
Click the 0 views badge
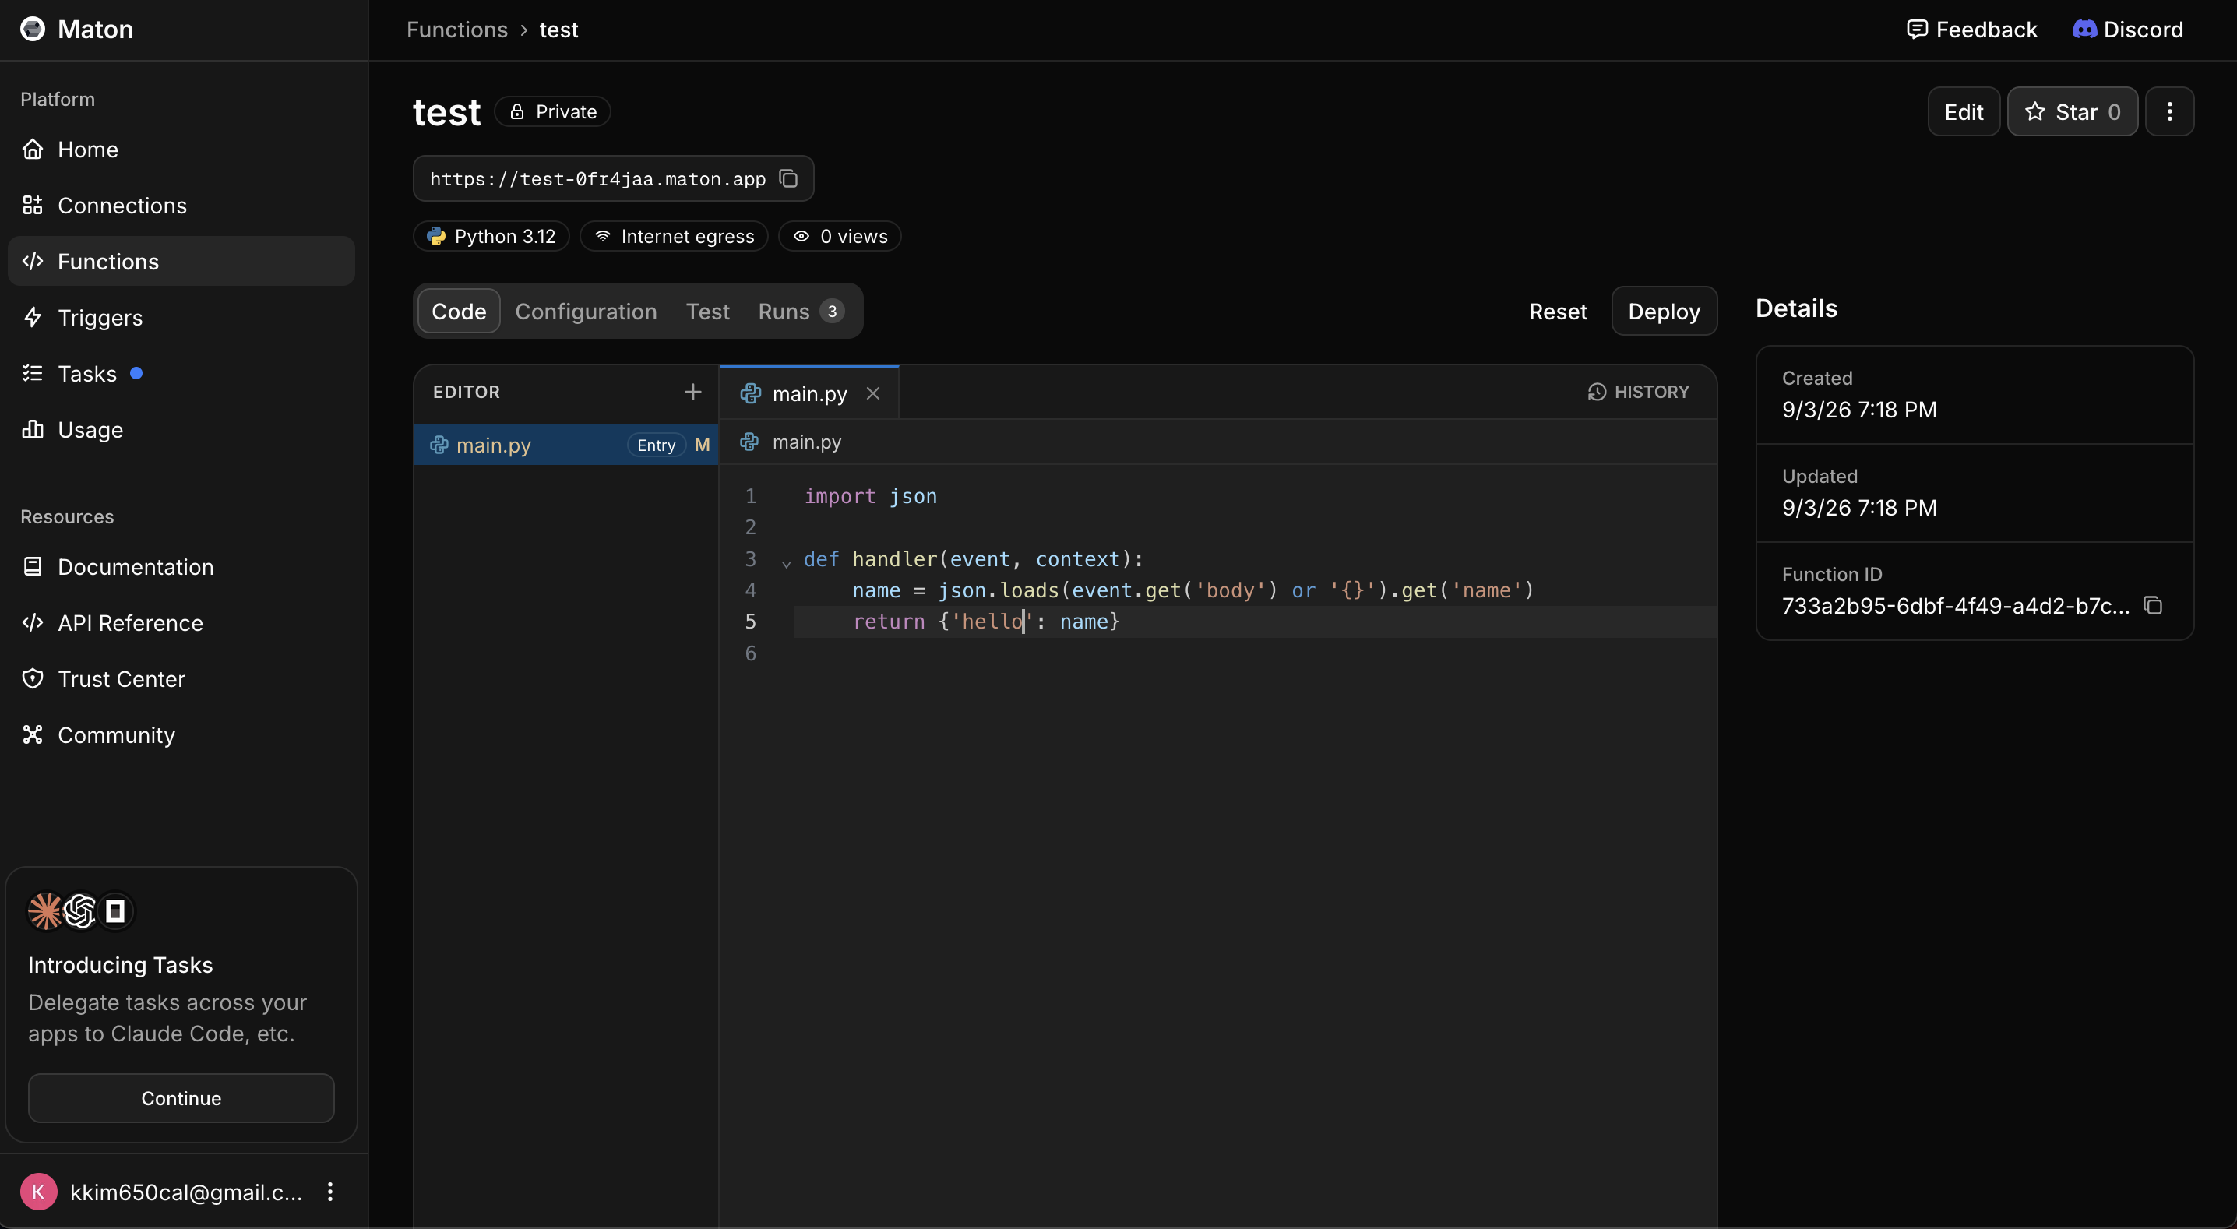coord(840,236)
